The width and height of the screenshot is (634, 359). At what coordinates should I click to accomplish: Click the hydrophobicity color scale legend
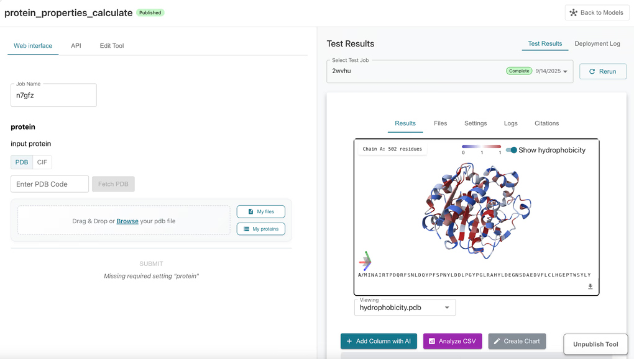[x=482, y=149]
